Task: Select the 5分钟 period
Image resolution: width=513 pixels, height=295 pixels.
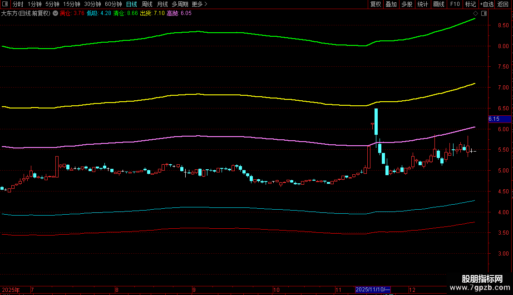Action: 52,4
